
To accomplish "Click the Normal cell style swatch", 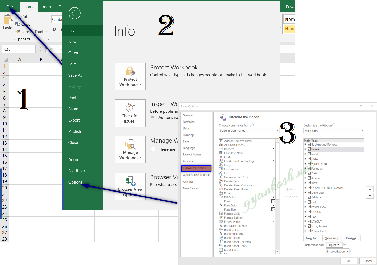I will 289,19.
